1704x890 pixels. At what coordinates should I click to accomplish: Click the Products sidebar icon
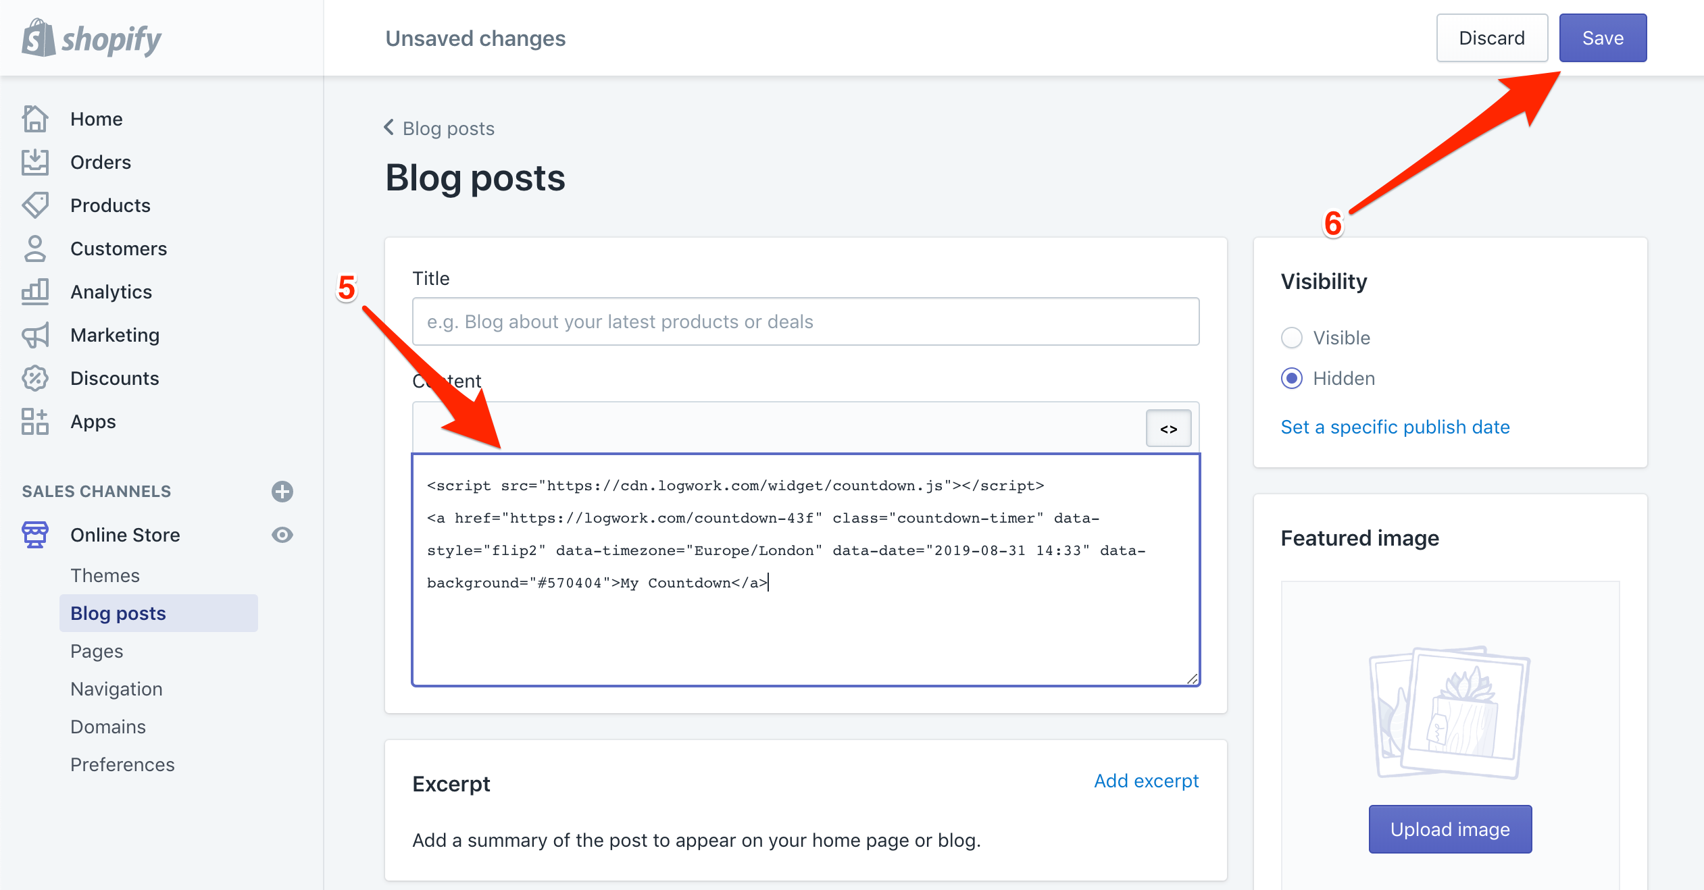click(x=35, y=205)
